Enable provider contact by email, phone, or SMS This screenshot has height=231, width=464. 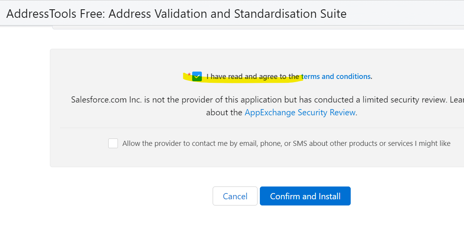pyautogui.click(x=113, y=143)
